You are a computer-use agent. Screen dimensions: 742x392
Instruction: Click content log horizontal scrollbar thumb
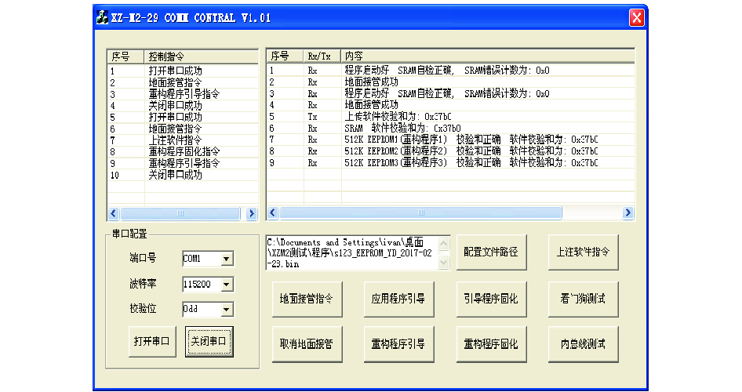[420, 212]
